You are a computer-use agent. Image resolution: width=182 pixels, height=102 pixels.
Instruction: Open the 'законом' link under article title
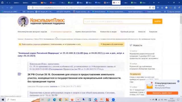[x=53, y=86]
